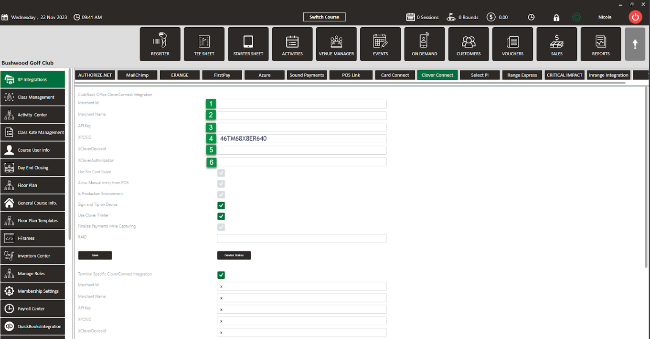This screenshot has width=650, height=339.
Task: Open QuickBooksIntegration in sidebar
Action: 32,327
